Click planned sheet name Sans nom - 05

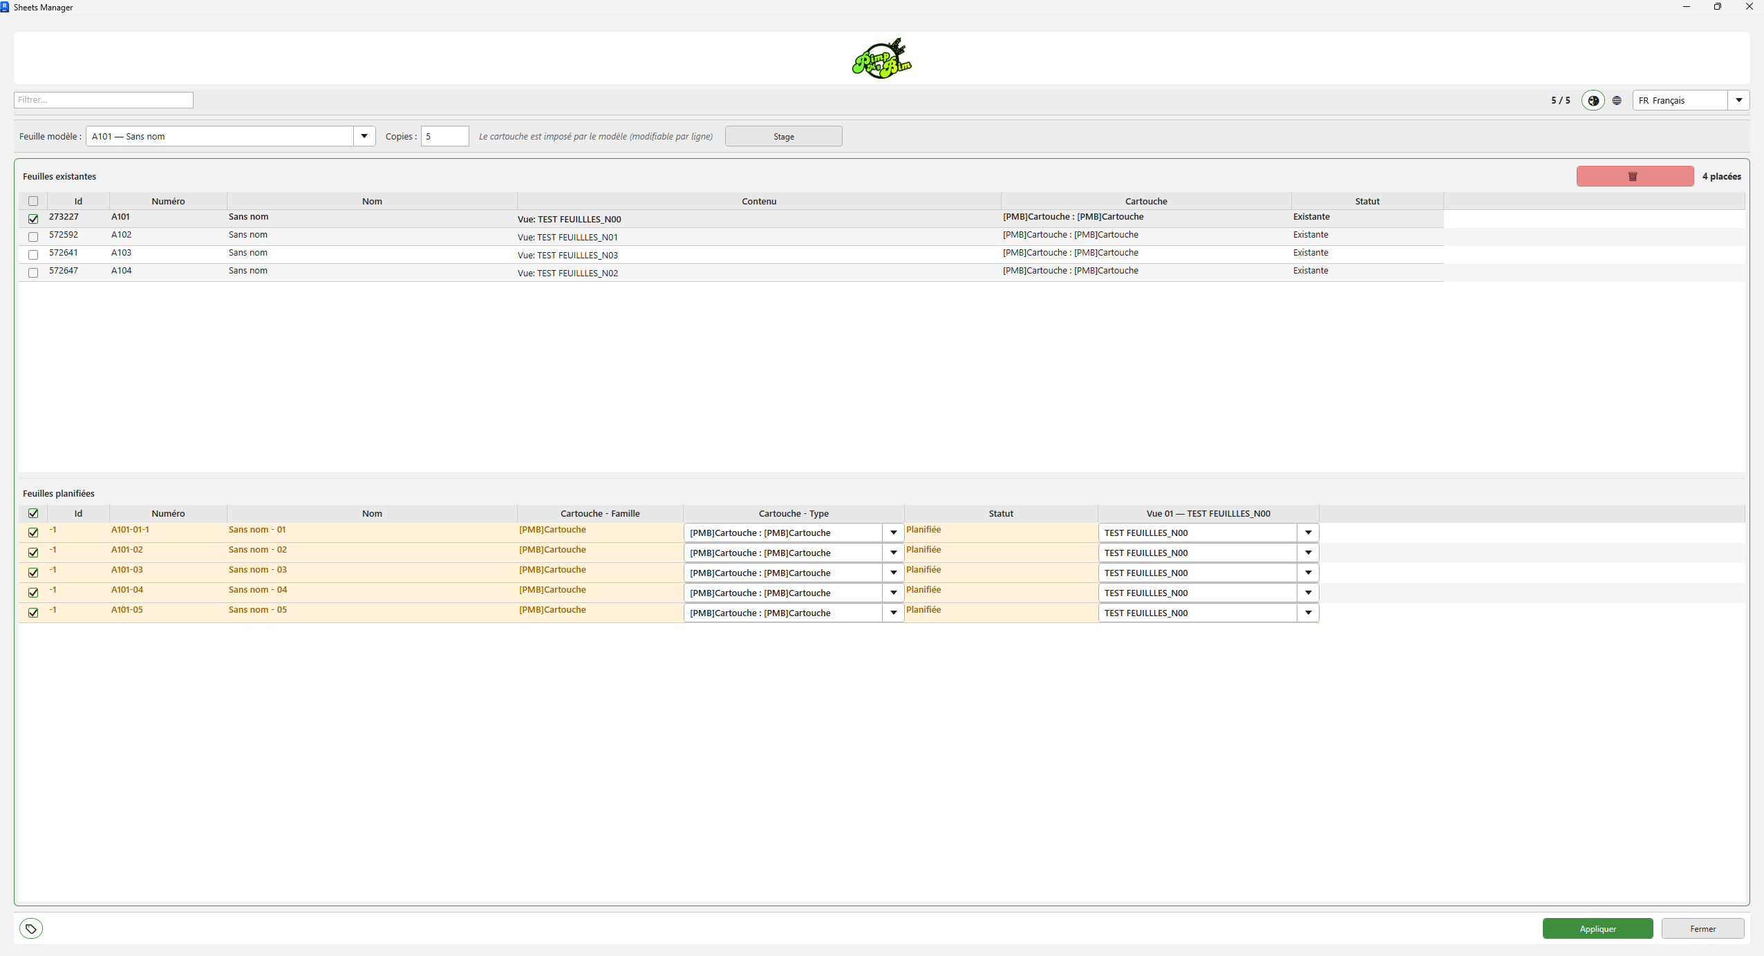(x=258, y=610)
